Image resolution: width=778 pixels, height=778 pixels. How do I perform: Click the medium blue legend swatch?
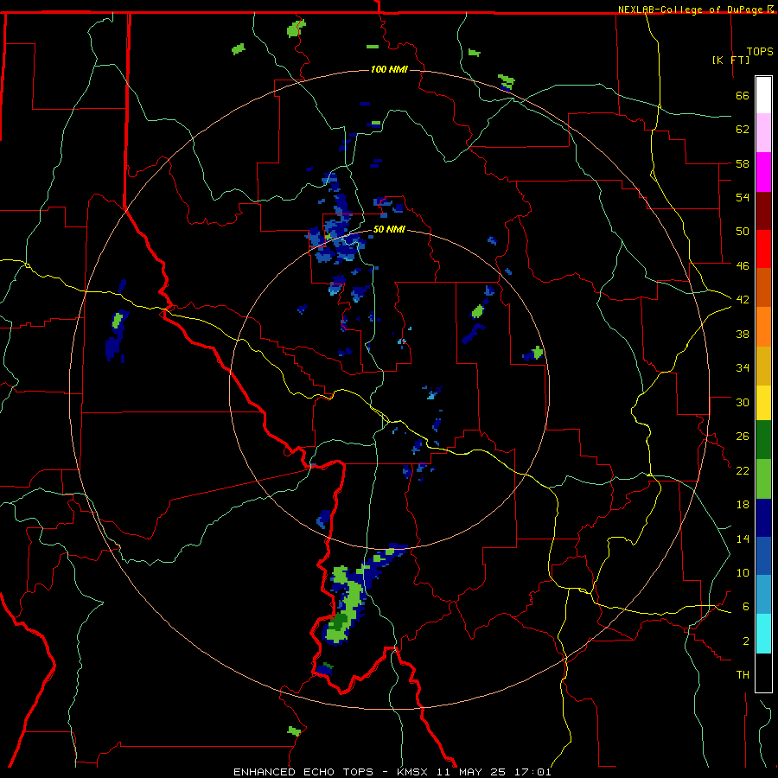763,556
